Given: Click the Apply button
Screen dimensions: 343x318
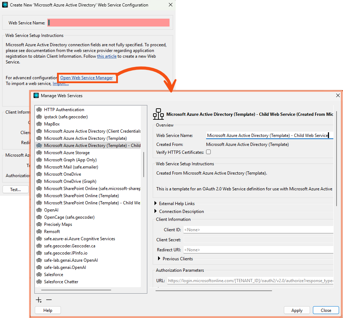Looking at the screenshot, I should click(x=297, y=310).
